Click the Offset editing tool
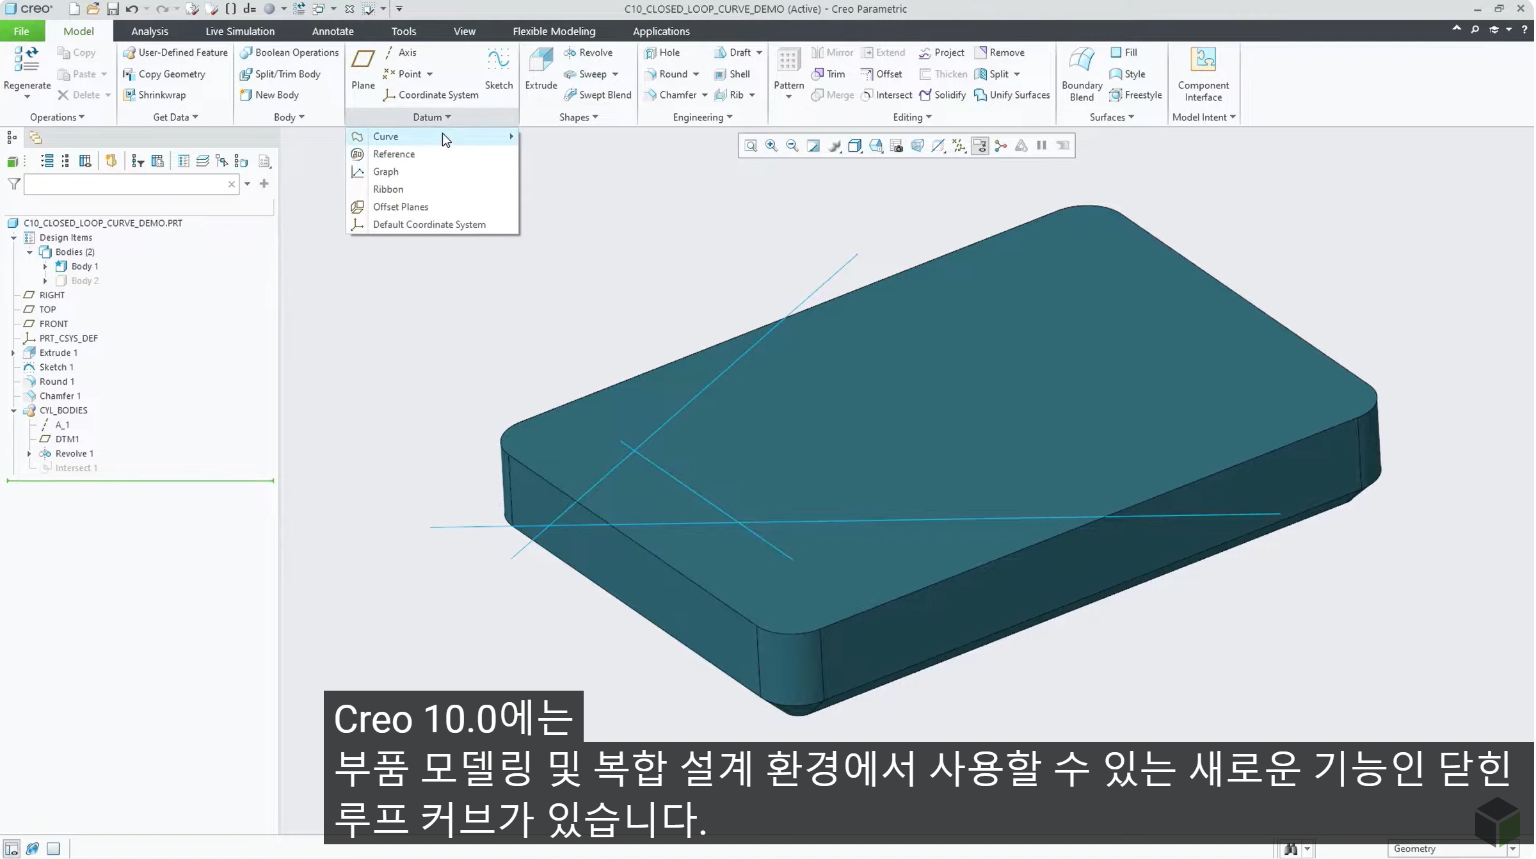Image resolution: width=1536 pixels, height=859 pixels. pyautogui.click(x=881, y=74)
